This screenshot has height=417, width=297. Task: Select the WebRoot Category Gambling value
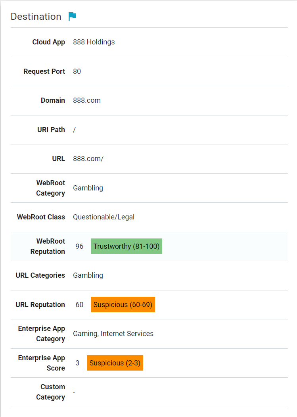tap(88, 188)
